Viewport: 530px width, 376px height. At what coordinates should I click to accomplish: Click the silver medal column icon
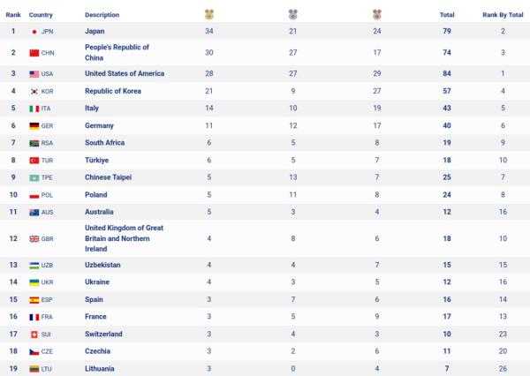point(293,15)
